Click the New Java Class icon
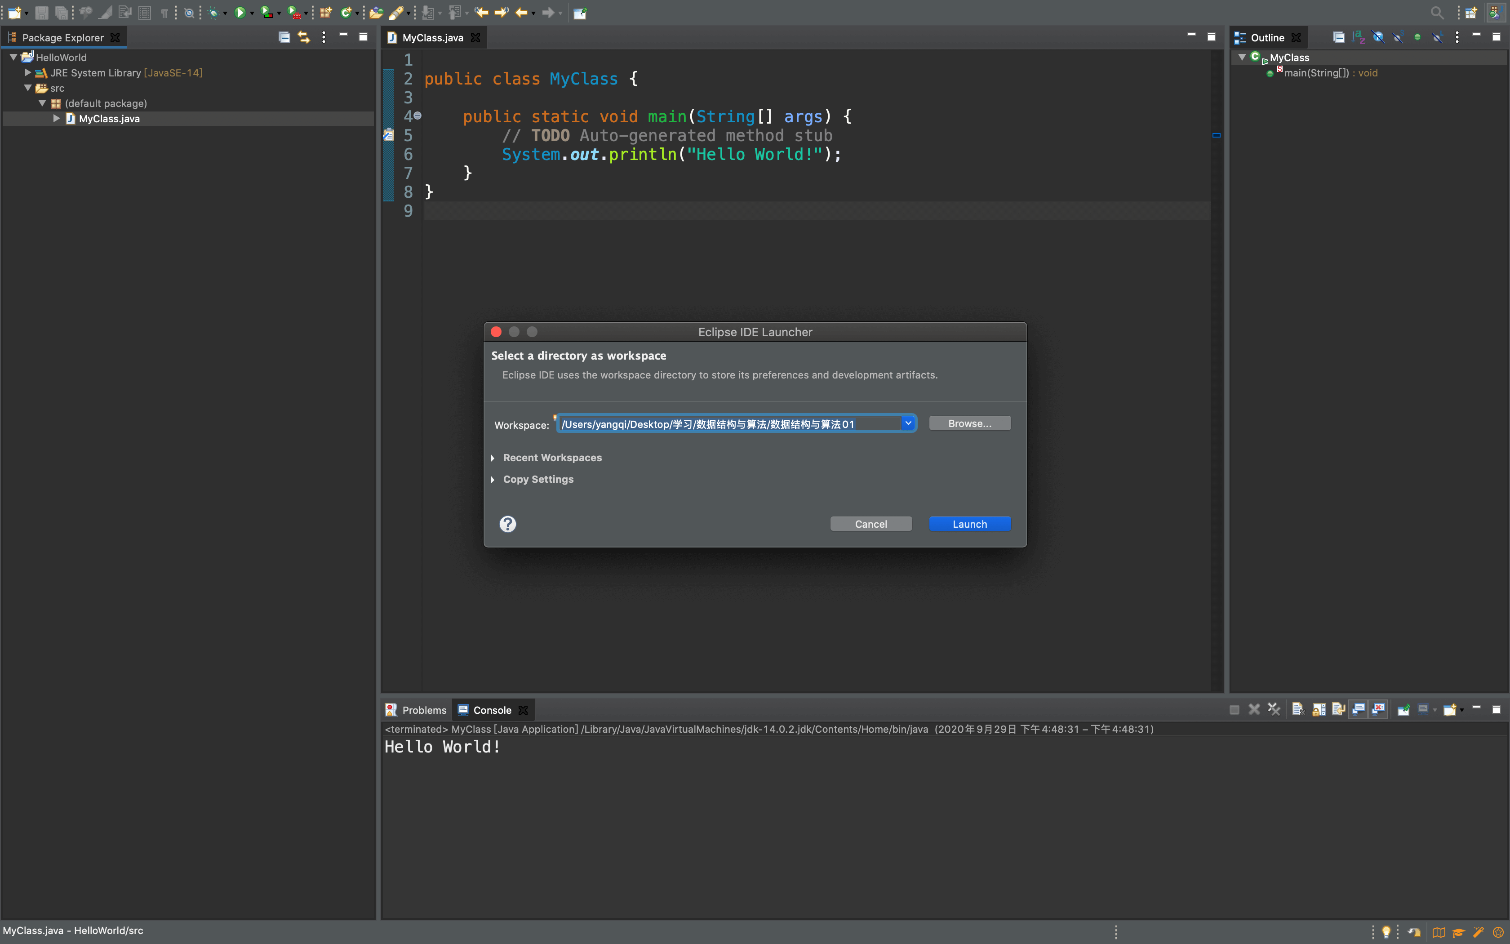 (346, 13)
